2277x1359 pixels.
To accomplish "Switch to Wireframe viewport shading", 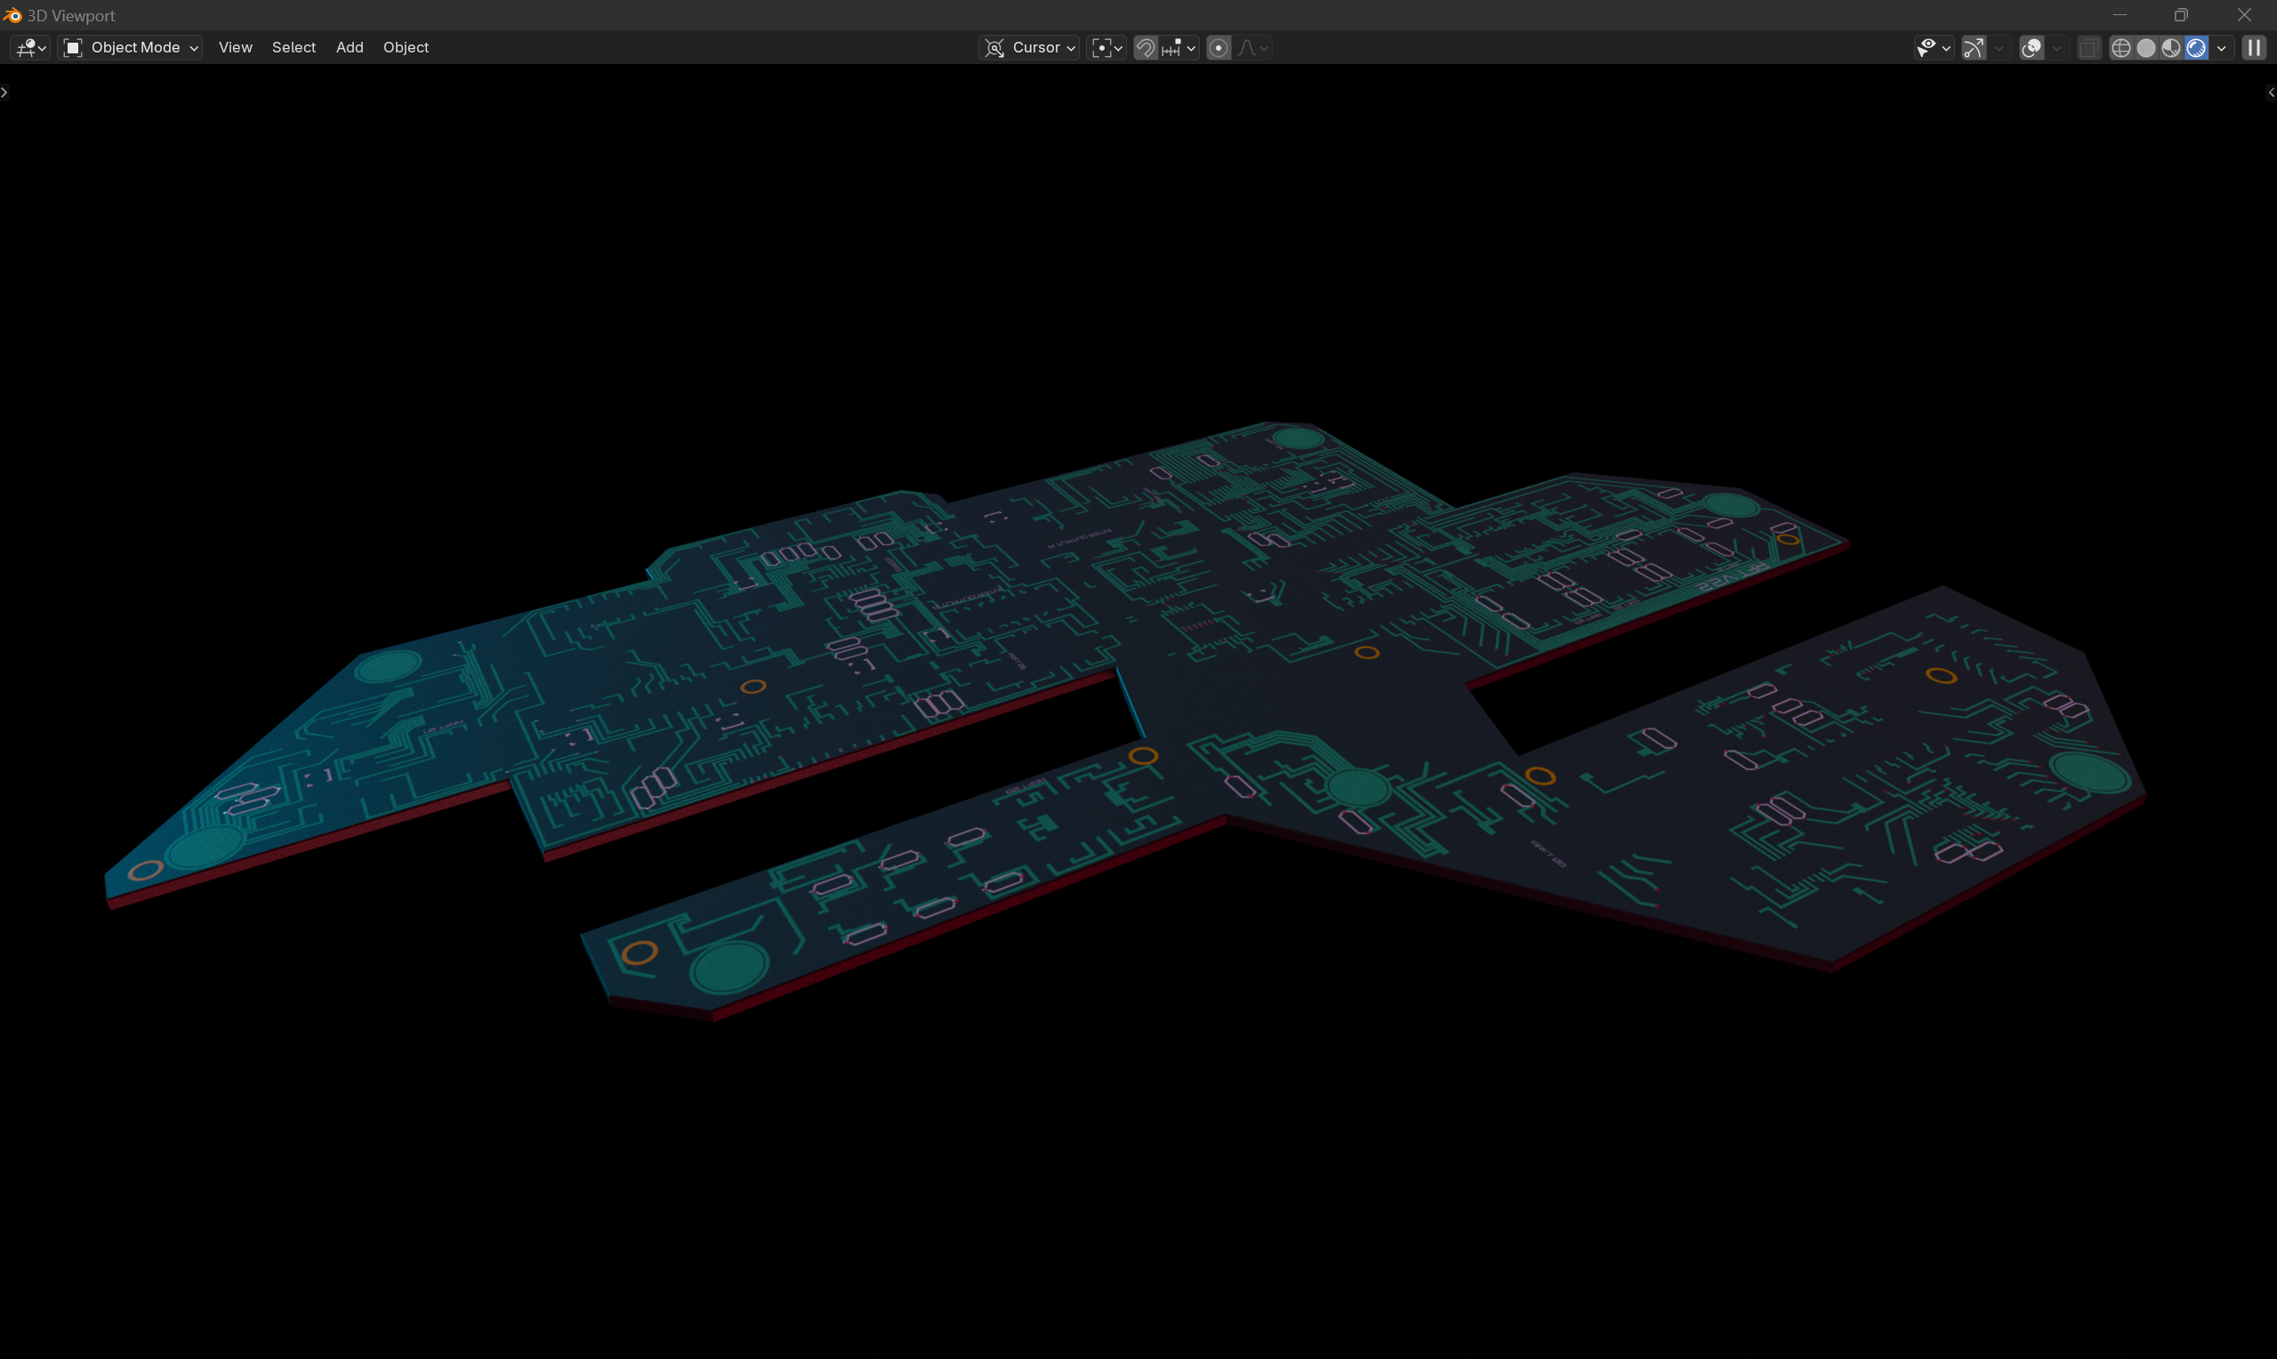I will [x=2121, y=48].
